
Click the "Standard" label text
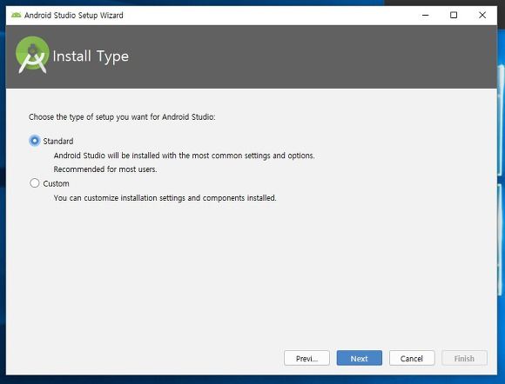(x=58, y=141)
